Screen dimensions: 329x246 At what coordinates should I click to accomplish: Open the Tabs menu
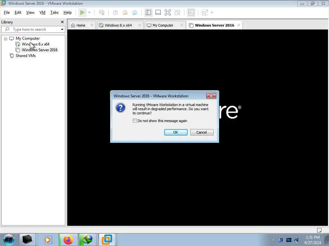[x=54, y=12]
